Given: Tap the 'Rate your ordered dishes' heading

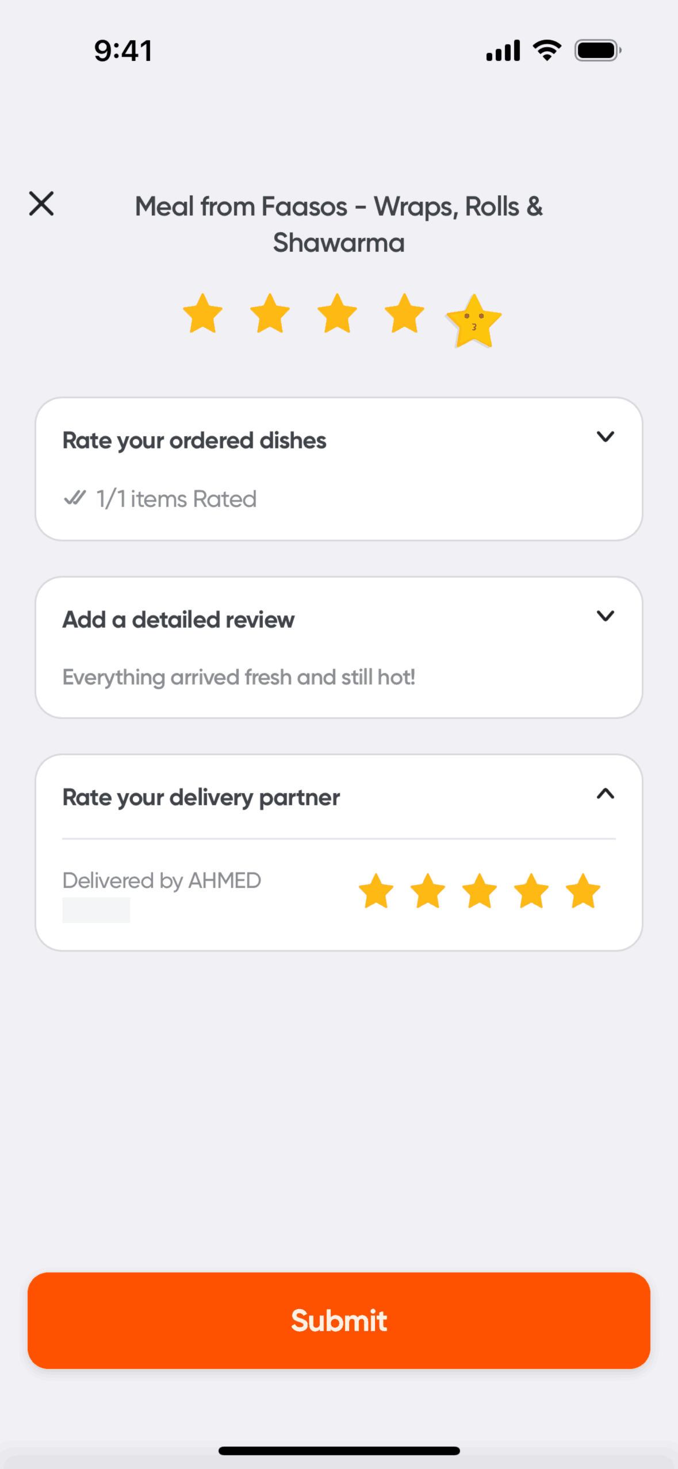Looking at the screenshot, I should (194, 441).
